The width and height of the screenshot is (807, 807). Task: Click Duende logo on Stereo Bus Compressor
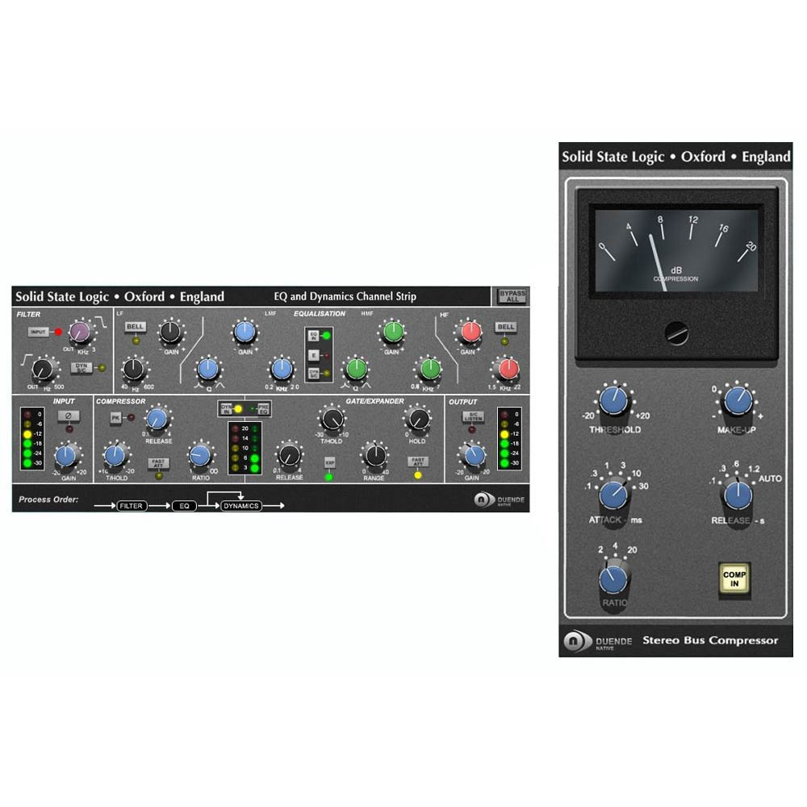(598, 642)
